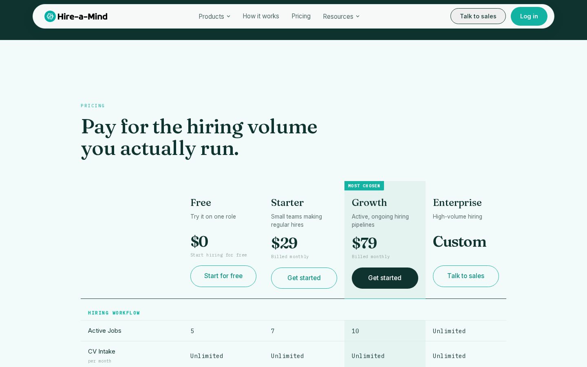
Task: Click 'High-volume hiring' description
Action: (457, 217)
